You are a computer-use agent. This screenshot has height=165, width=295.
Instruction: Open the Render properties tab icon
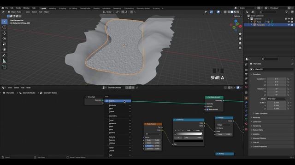click(246, 70)
